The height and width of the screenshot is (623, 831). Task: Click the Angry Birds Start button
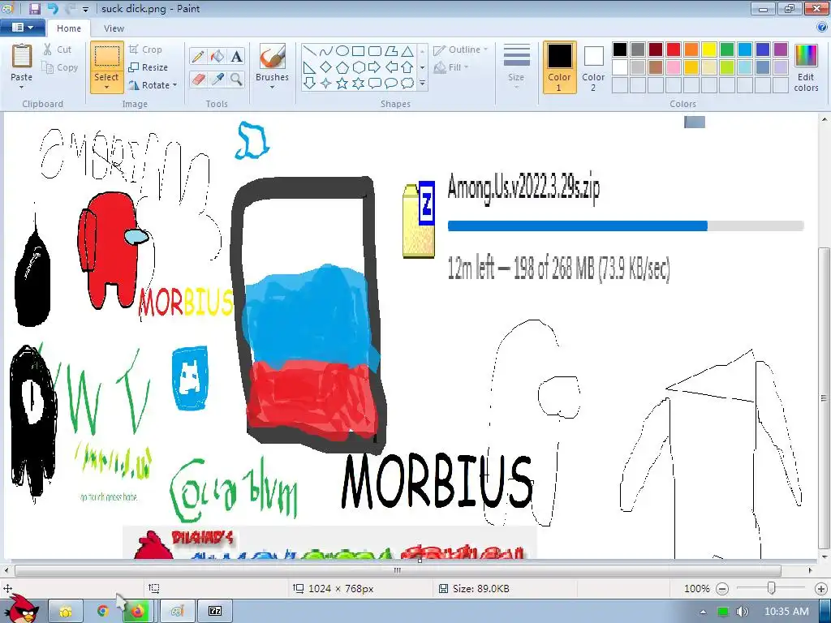pyautogui.click(x=21, y=609)
